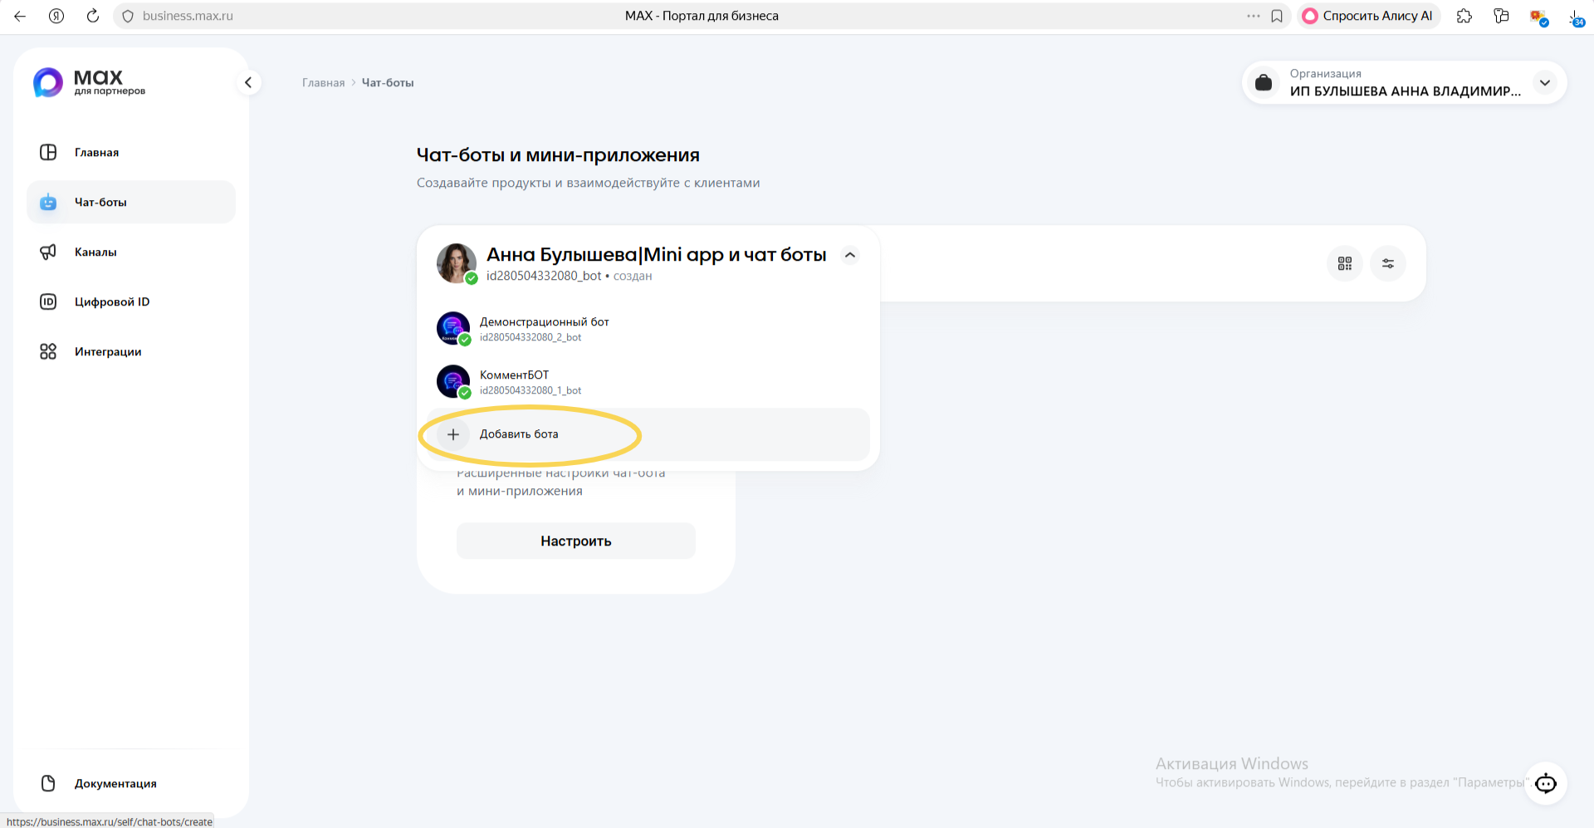
Task: Click the organization briefcase icon
Action: click(1264, 82)
